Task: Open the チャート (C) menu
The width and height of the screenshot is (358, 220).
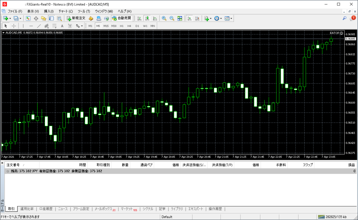Action: 66,11
